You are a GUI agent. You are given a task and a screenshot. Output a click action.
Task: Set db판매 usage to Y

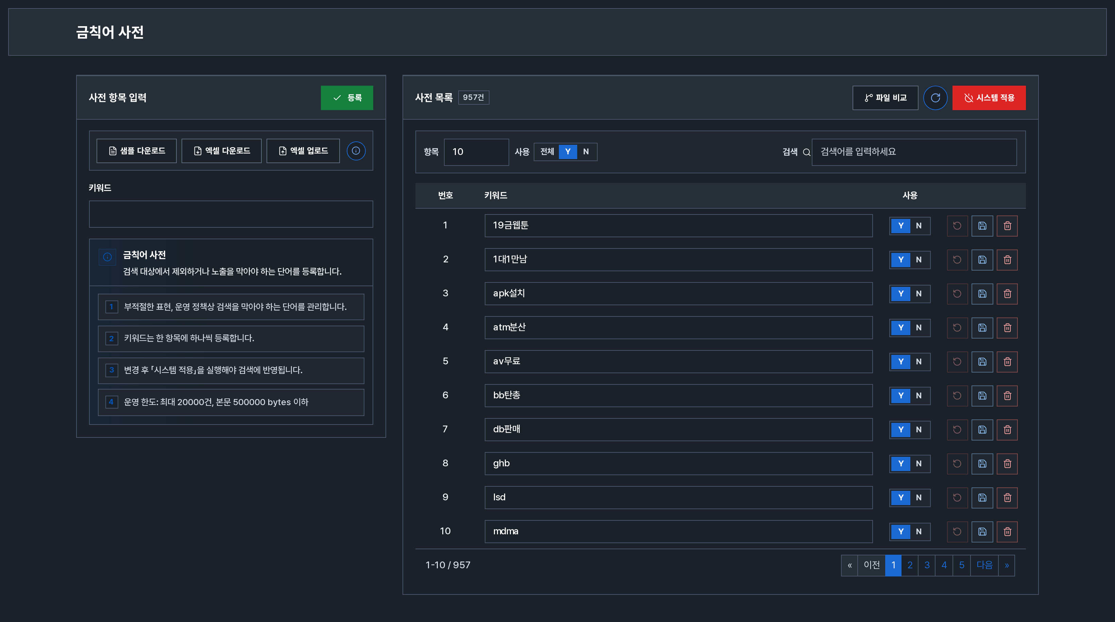pos(901,429)
